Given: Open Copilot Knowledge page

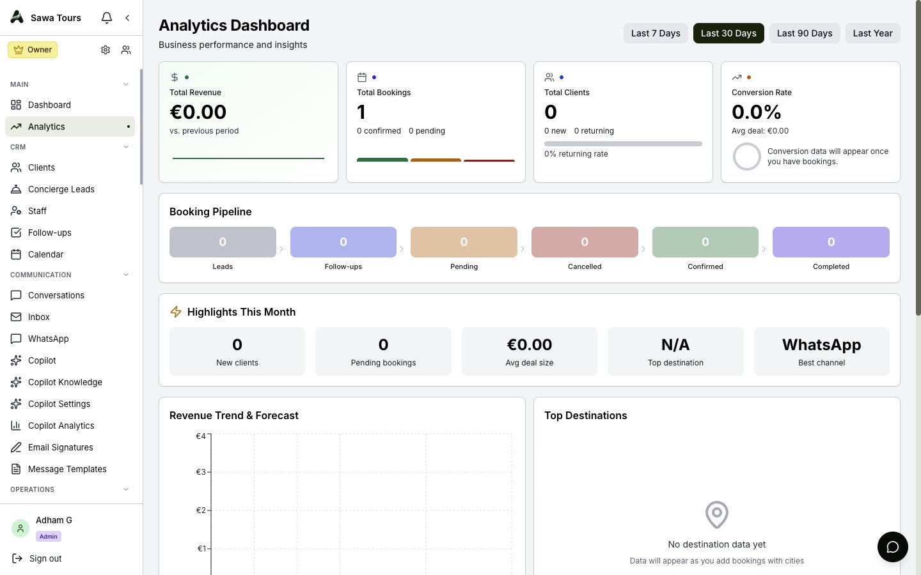Looking at the screenshot, I should pyautogui.click(x=70, y=382).
